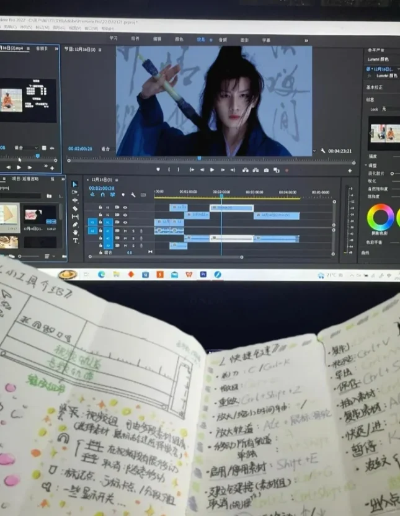Viewport: 400px width, 516px height.
Task: Switch to 组件 workspace tab
Action: [135, 38]
